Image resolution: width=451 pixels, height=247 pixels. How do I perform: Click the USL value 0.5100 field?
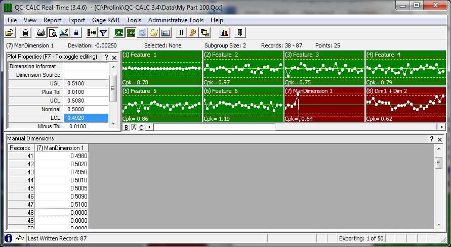point(86,83)
